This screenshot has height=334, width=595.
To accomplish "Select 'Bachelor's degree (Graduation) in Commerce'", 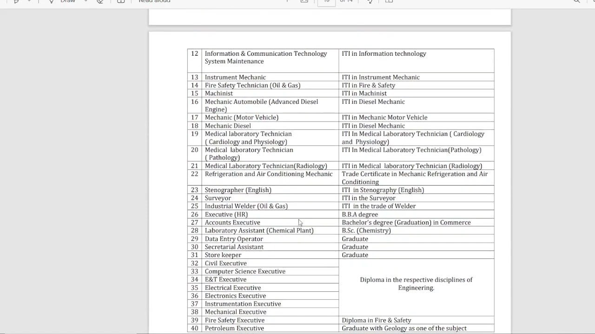I will [x=406, y=223].
